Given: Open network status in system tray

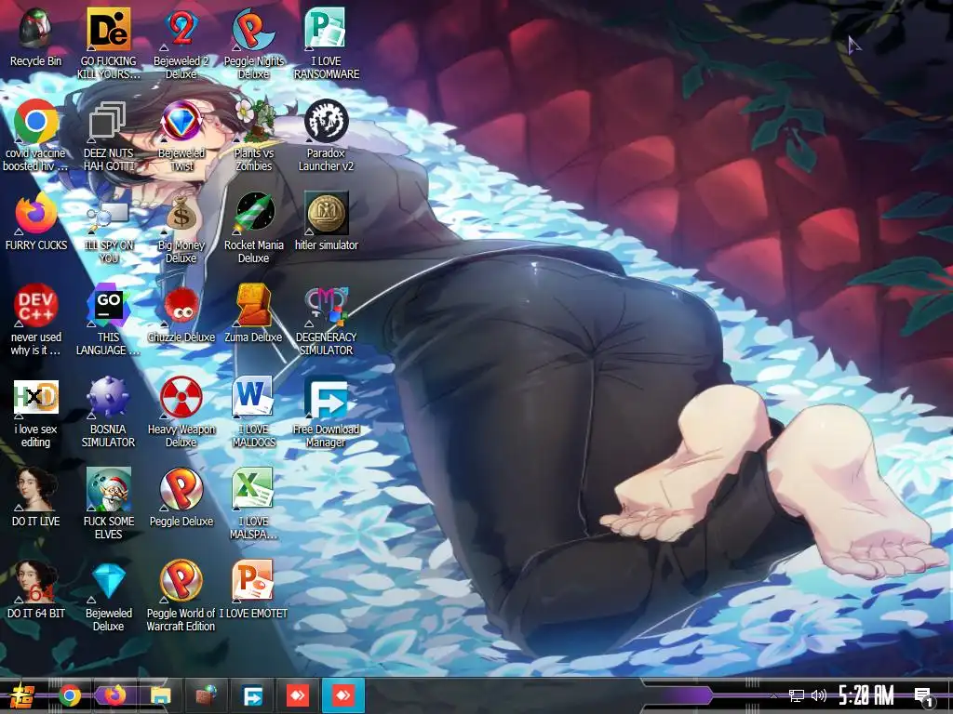Looking at the screenshot, I should 797,695.
